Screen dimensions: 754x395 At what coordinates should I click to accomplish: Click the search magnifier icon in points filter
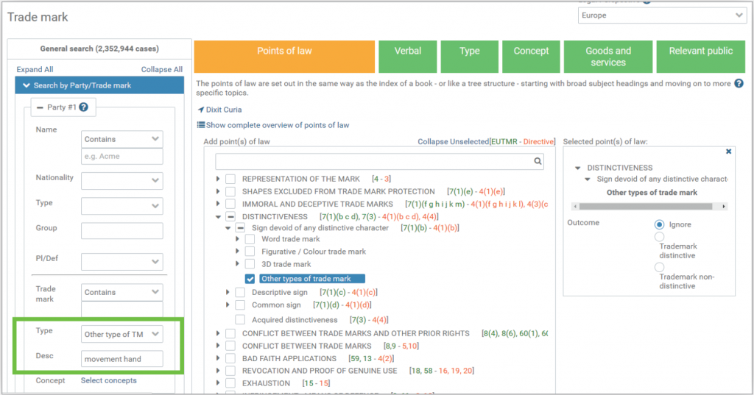[538, 161]
